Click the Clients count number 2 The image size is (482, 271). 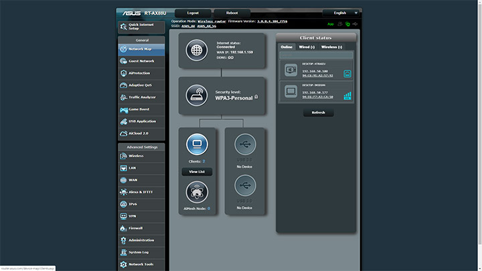204,161
